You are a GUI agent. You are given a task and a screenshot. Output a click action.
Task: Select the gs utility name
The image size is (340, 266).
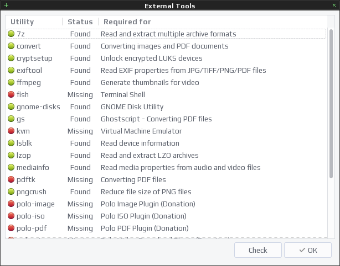click(x=20, y=119)
